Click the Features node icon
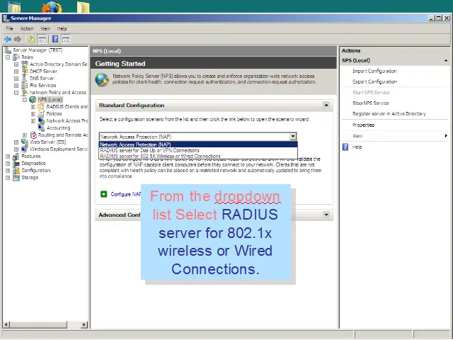453x340 pixels. [16, 157]
